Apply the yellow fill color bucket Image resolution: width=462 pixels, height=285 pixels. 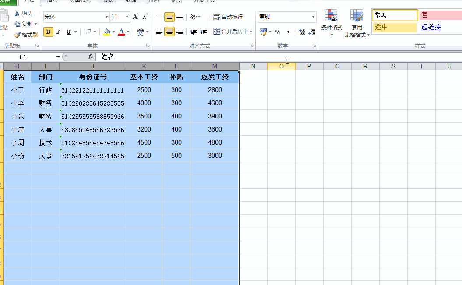[x=107, y=32]
